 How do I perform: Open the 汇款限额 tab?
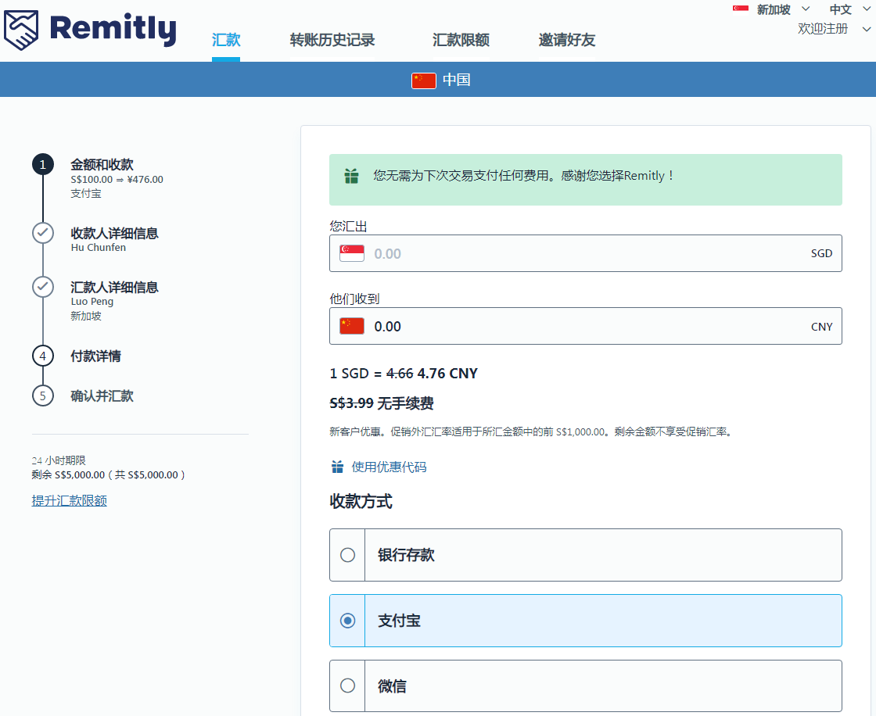(461, 41)
